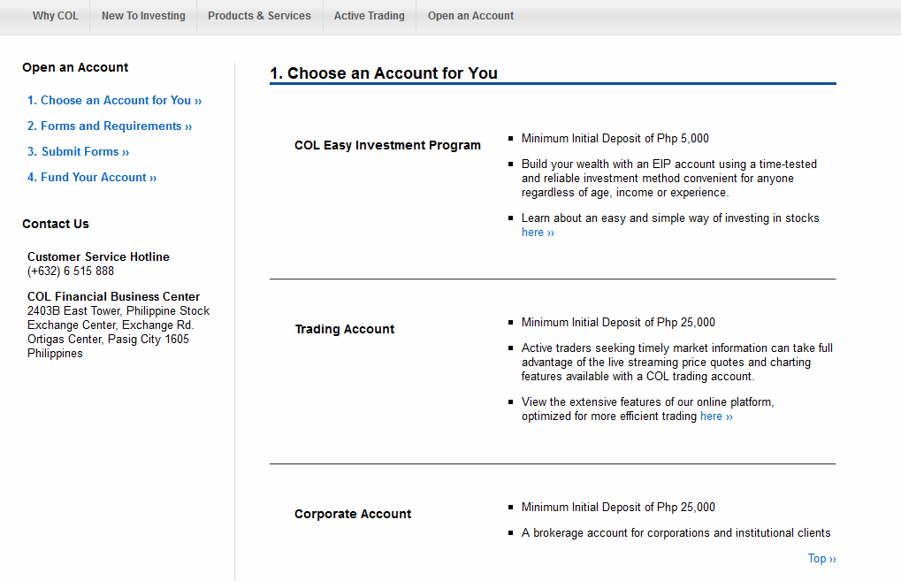
Task: Open the Why COL menu
Action: 55,16
